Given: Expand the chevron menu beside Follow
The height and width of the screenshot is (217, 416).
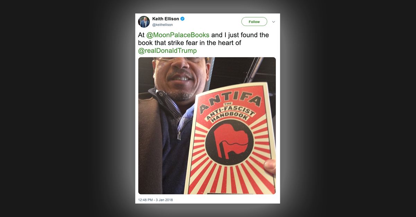Looking at the screenshot, I should [x=273, y=22].
